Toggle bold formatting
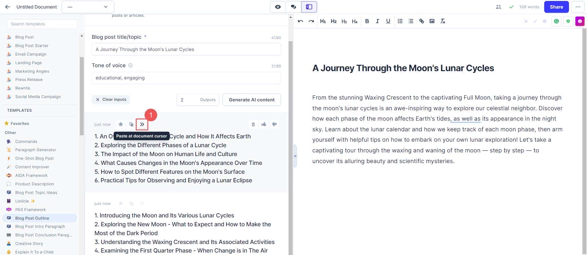The width and height of the screenshot is (587, 255). pyautogui.click(x=367, y=21)
